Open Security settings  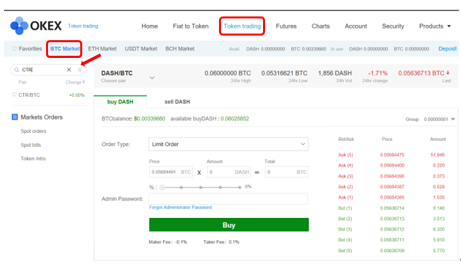pos(393,26)
